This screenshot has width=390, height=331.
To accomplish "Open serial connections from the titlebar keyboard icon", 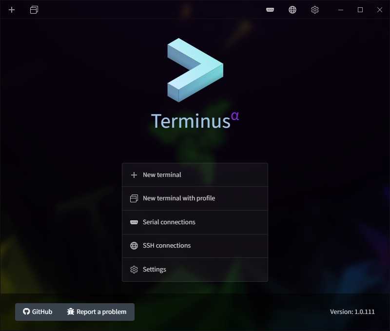I will pyautogui.click(x=270, y=9).
